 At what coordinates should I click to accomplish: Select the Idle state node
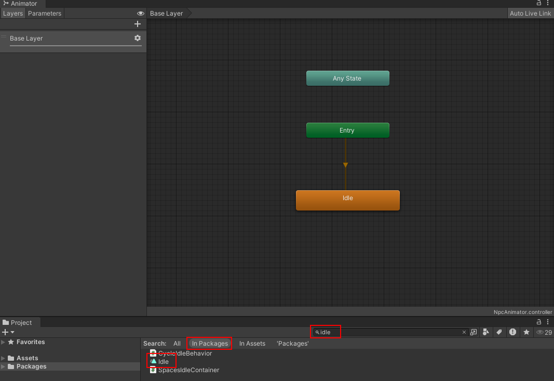point(347,200)
